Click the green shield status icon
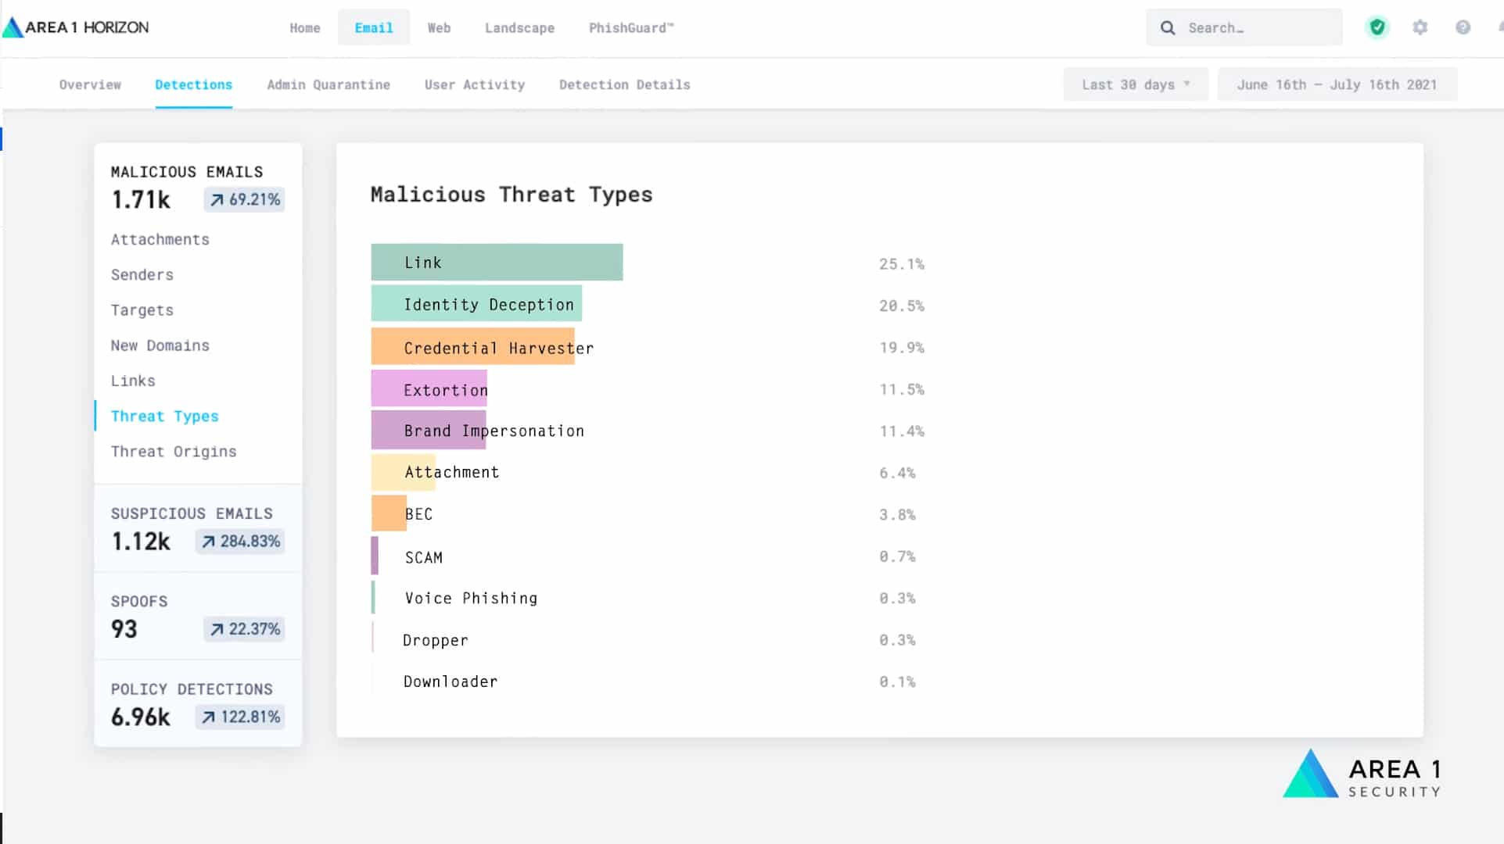Image resolution: width=1504 pixels, height=844 pixels. (x=1377, y=28)
